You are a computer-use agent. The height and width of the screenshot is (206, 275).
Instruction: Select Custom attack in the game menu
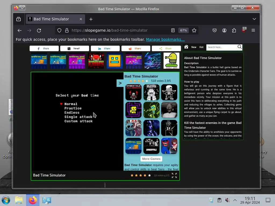(78, 121)
